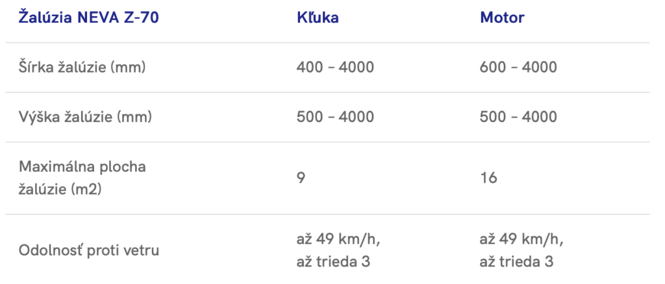Click "až 49 km/h" in the Motor column
Image resolution: width=665 pixels, height=284 pixels.
point(522,239)
